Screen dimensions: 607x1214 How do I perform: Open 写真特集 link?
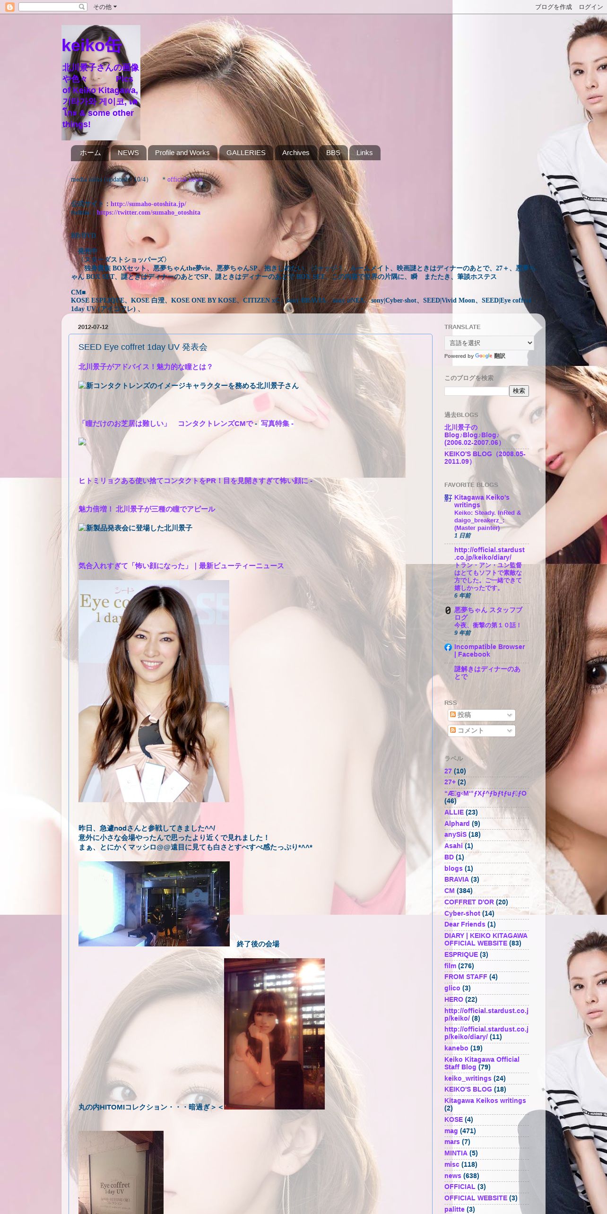[275, 424]
